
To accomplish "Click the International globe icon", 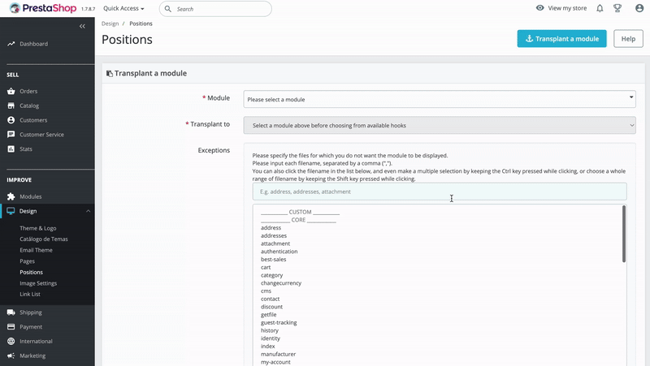I will 11,341.
